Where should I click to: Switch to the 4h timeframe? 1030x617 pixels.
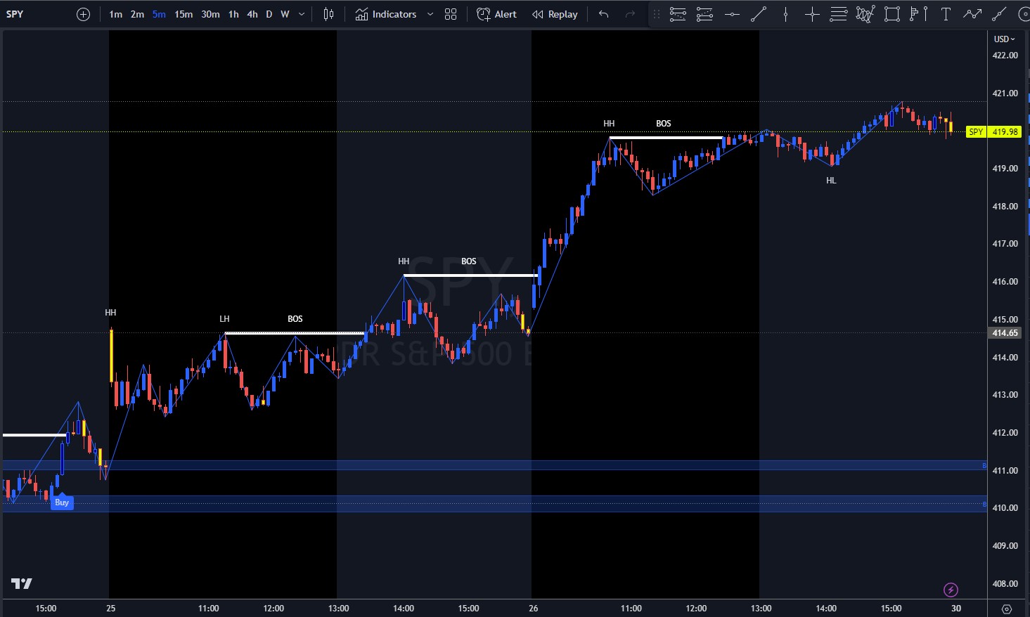(252, 14)
